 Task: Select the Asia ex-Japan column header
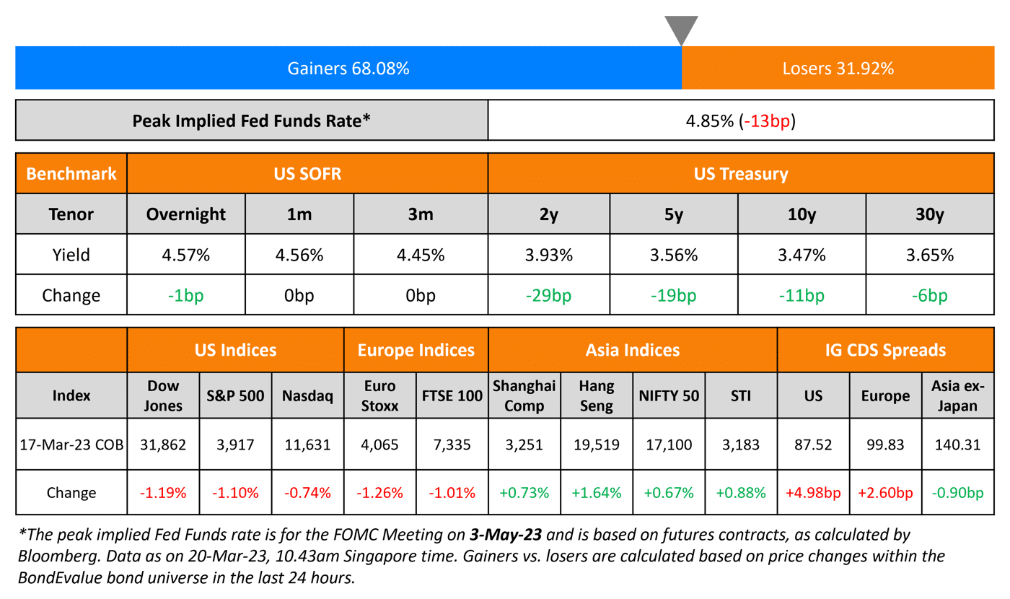click(957, 395)
